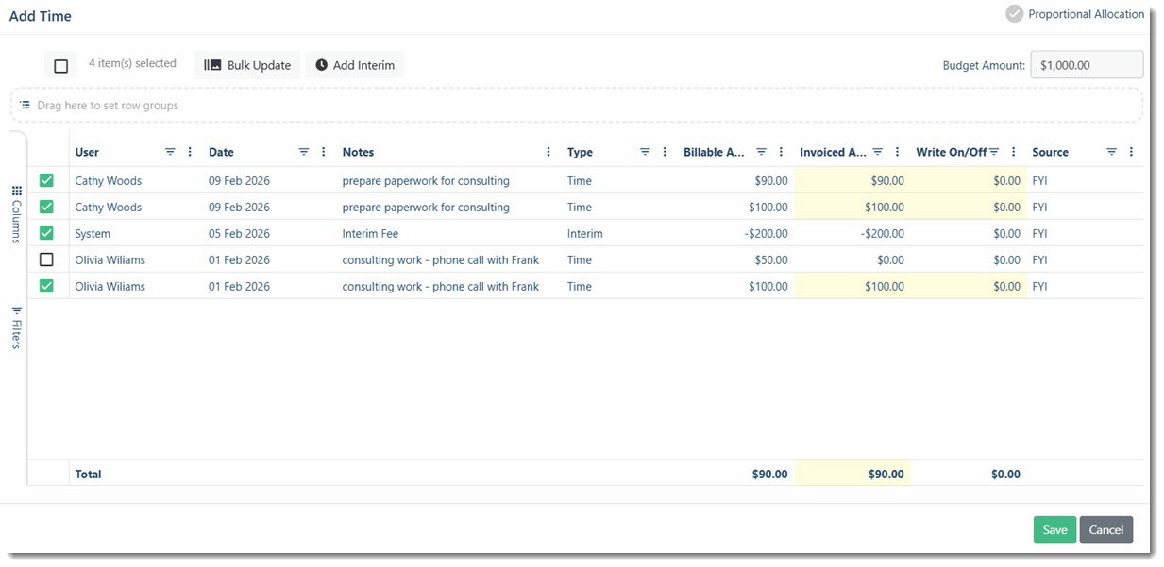Screen dimensions: 1164x567
Task: Expand the Columns side panel
Action: coord(16,214)
